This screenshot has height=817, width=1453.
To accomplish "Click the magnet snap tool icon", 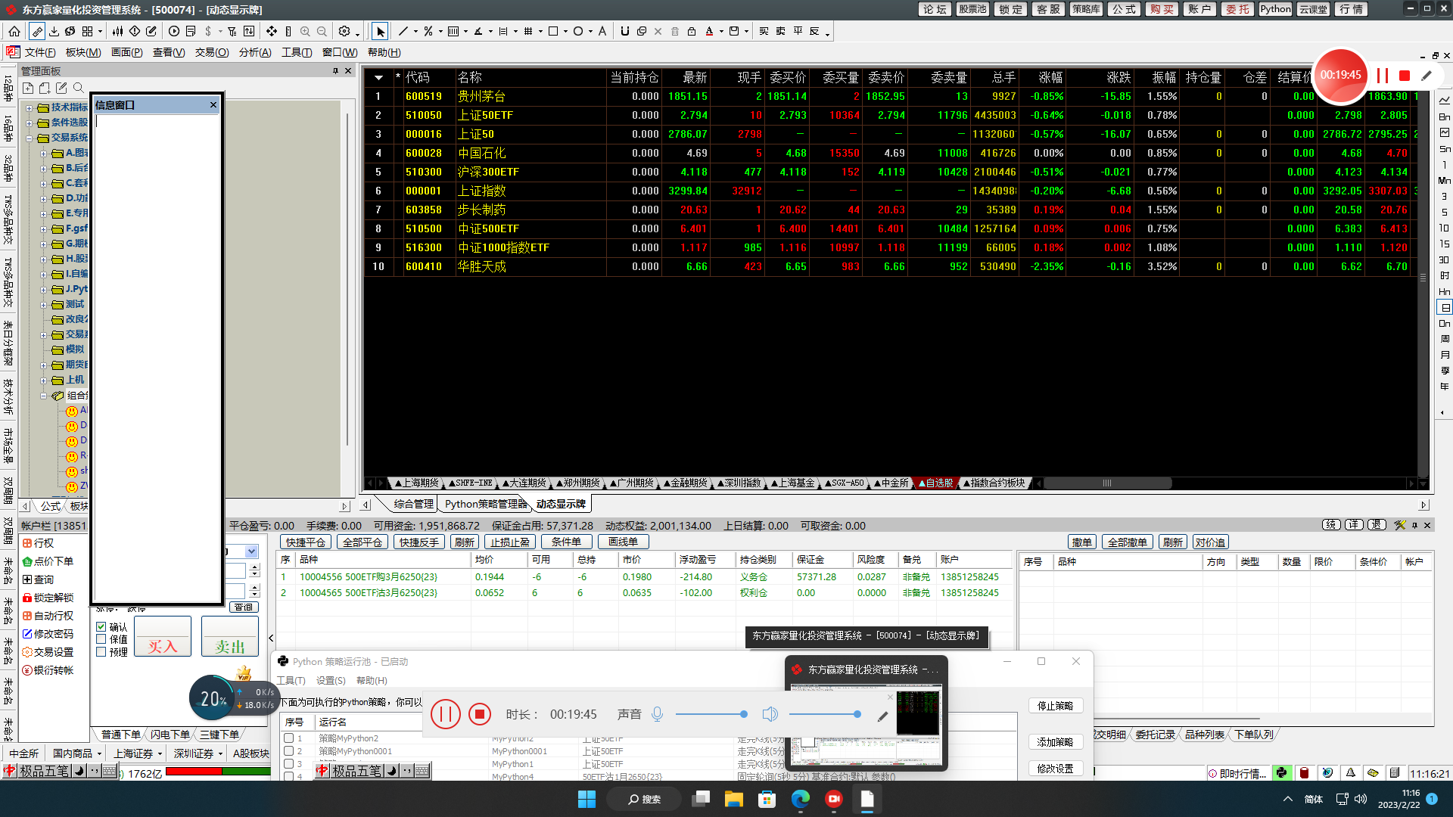I will pyautogui.click(x=624, y=31).
